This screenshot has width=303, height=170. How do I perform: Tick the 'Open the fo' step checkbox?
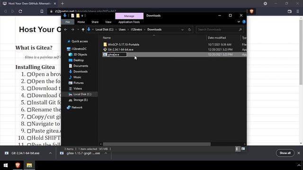(x=29, y=82)
